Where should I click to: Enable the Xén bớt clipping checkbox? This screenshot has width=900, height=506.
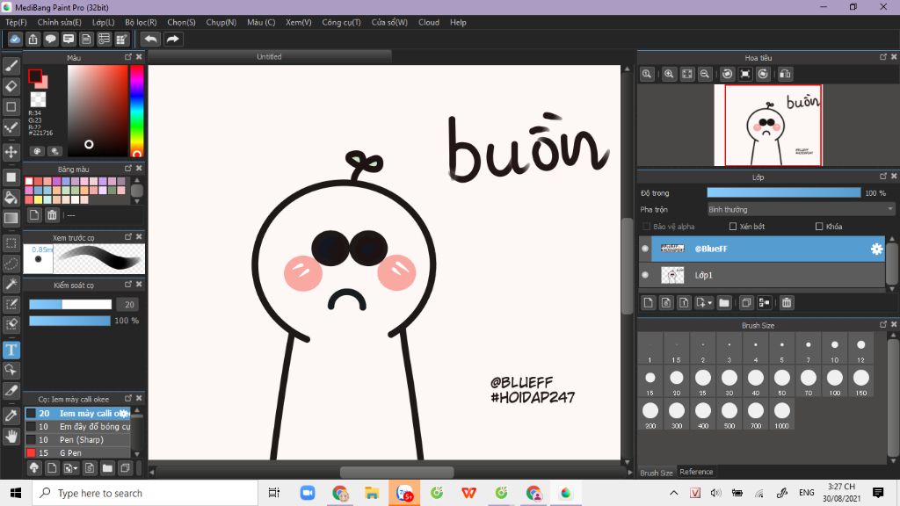[732, 227]
